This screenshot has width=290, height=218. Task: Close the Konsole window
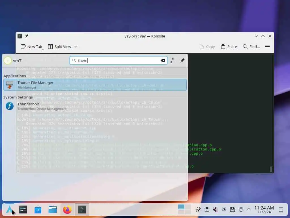tap(270, 36)
